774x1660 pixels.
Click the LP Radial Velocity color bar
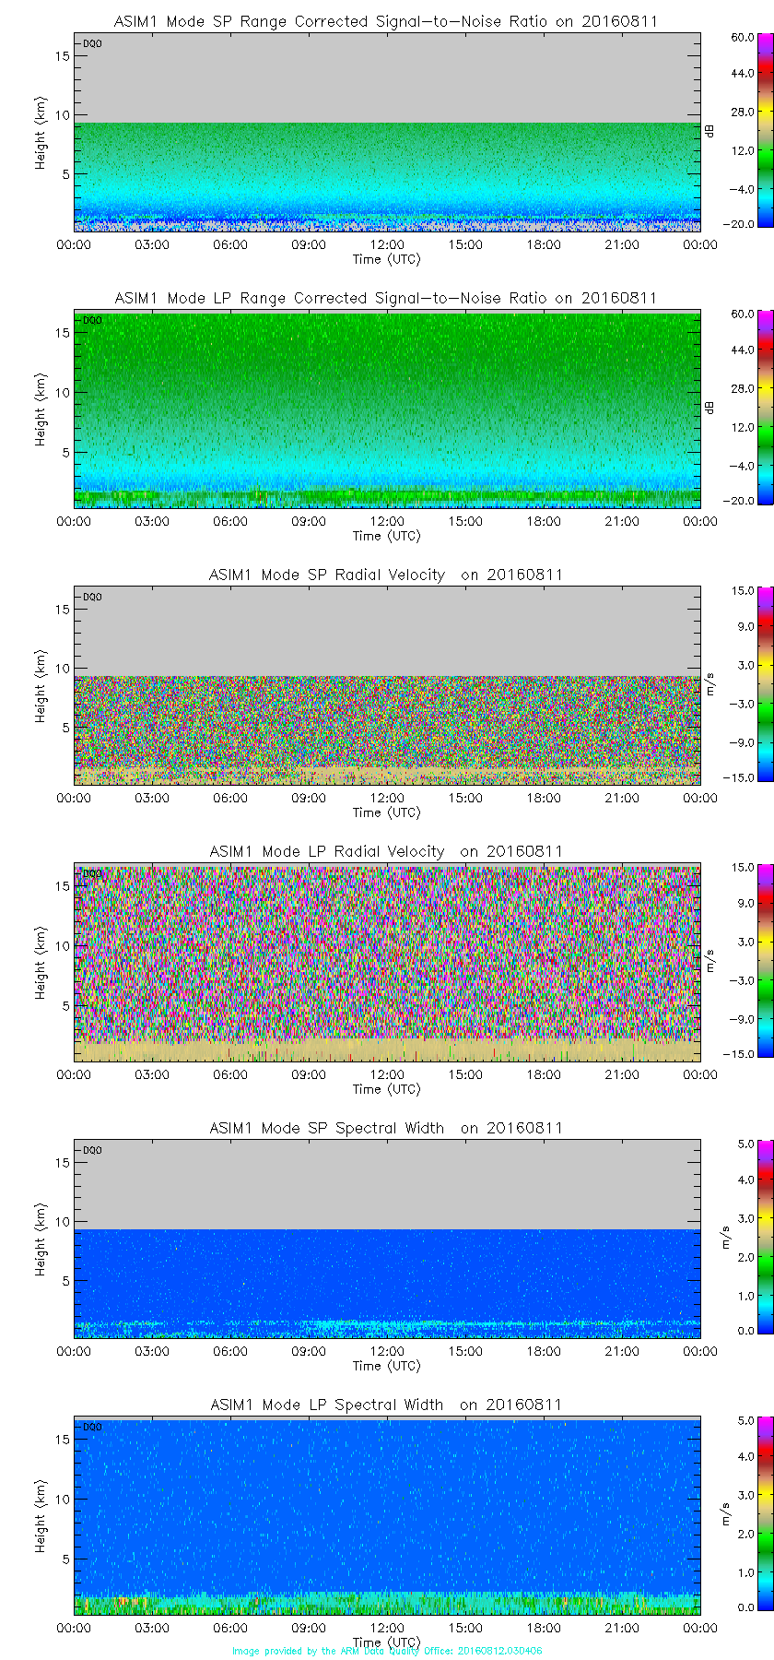(742, 960)
